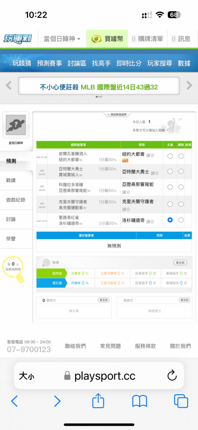Select 刪除 radio for 亞歷桑那響尾蛇 row
The image size is (198, 430).
click(x=181, y=187)
